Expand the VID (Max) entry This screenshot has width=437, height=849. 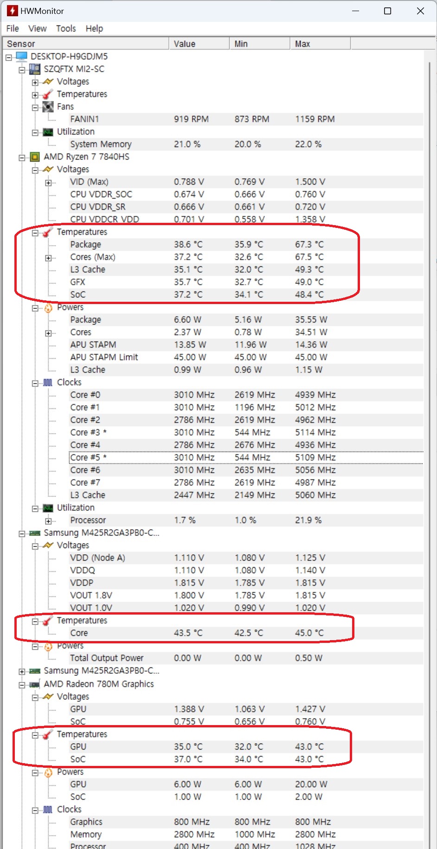point(48,183)
